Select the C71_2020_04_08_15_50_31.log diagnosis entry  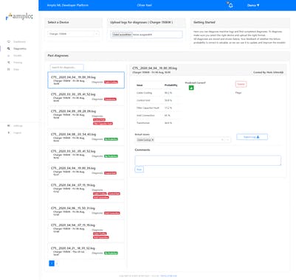[86, 211]
